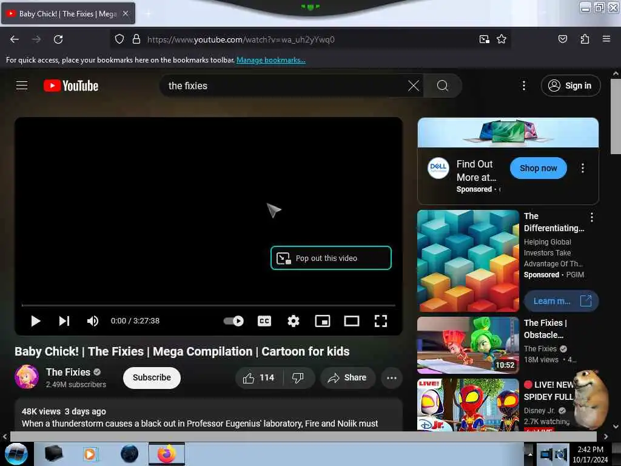Open the Pocket save icon

tap(562, 39)
